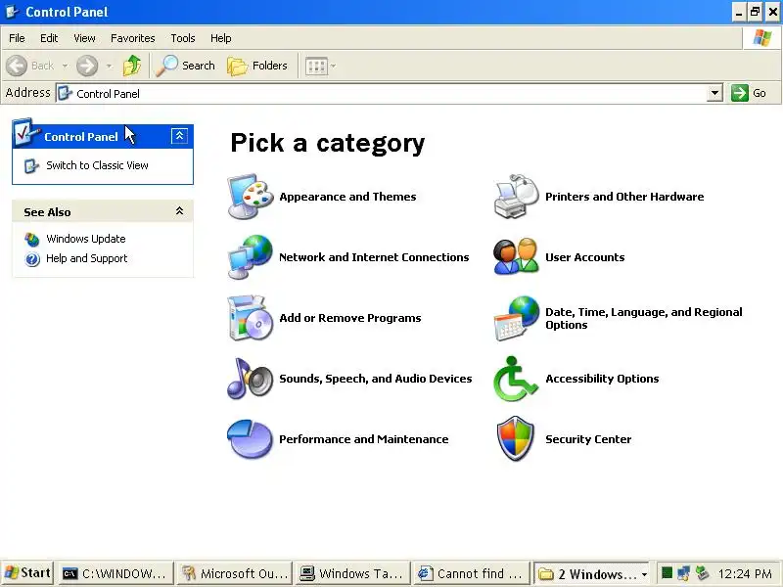Click the Up folder toolbar icon
The image size is (783, 587).
(x=132, y=66)
